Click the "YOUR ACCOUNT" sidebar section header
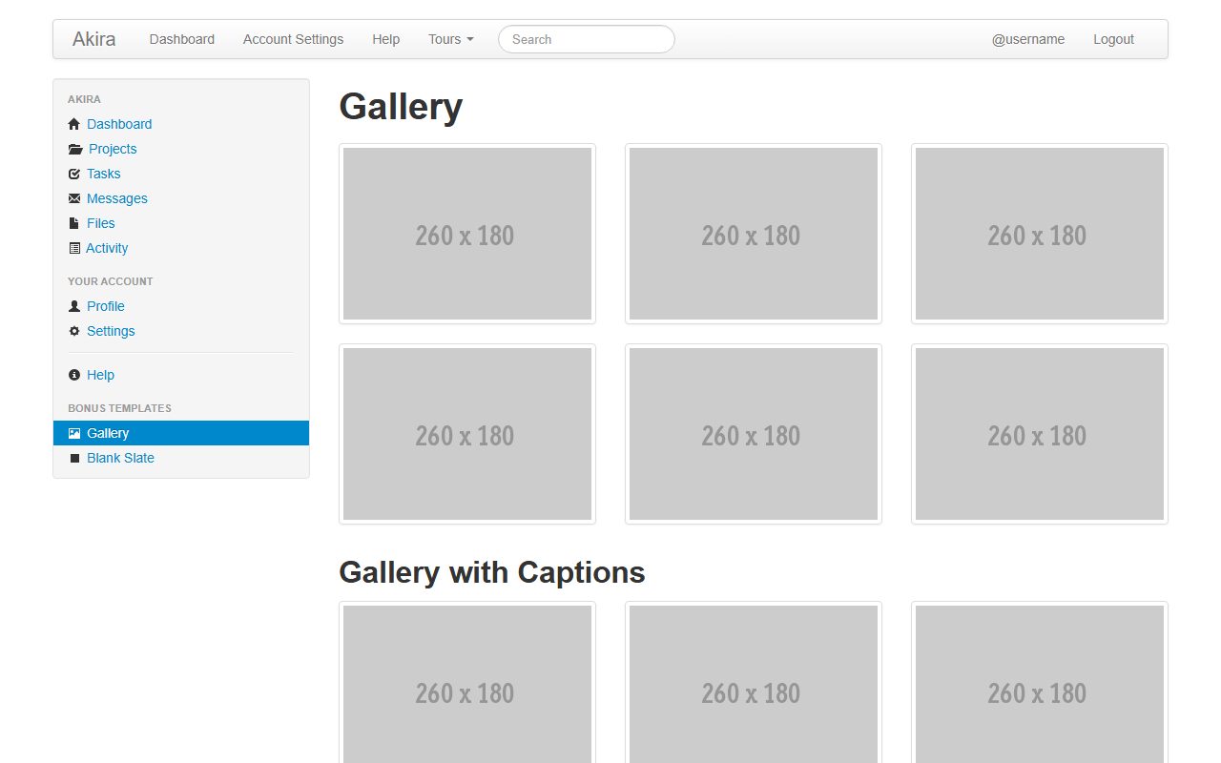 pos(111,281)
